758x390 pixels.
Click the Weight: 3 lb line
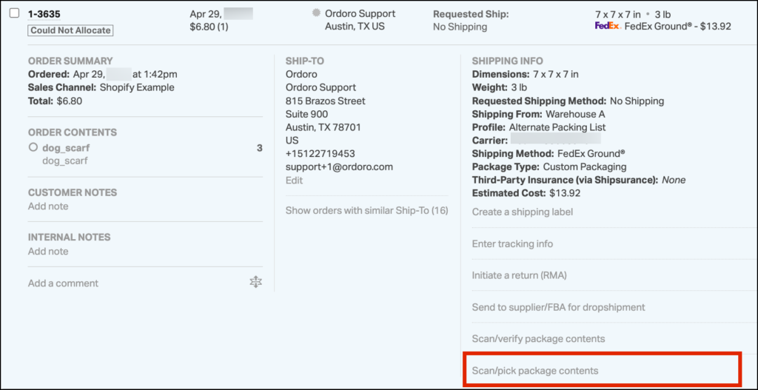point(500,88)
